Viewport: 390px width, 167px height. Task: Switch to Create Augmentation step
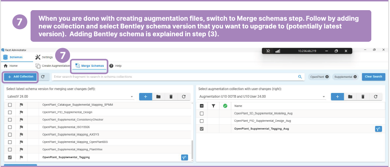click(53, 66)
